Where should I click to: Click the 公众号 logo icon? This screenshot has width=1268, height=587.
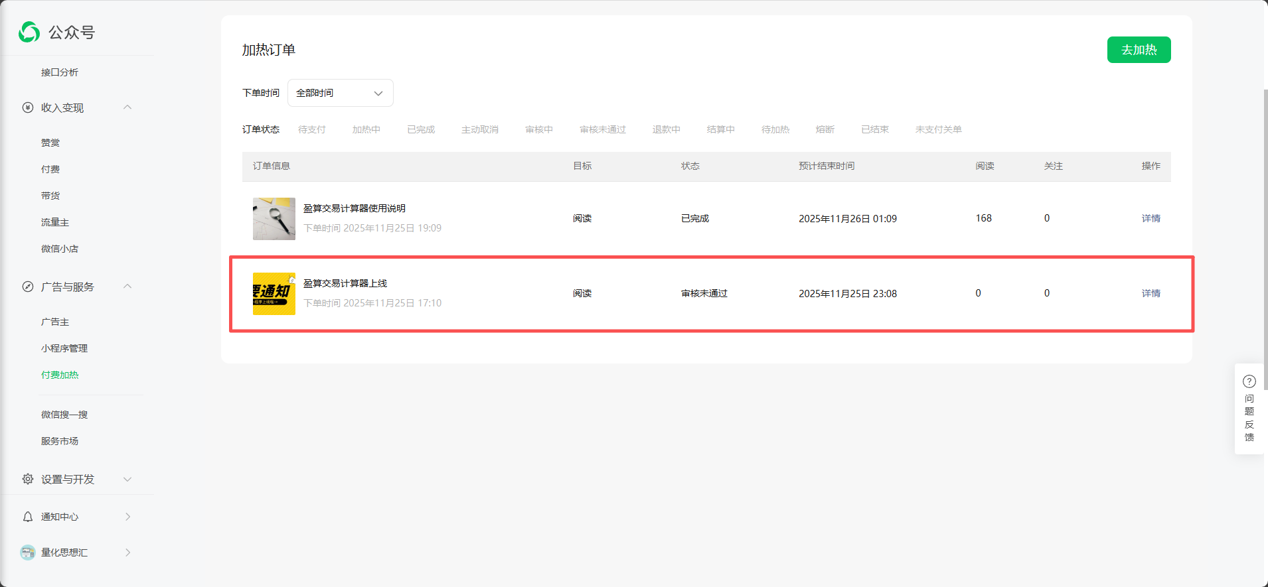point(29,32)
